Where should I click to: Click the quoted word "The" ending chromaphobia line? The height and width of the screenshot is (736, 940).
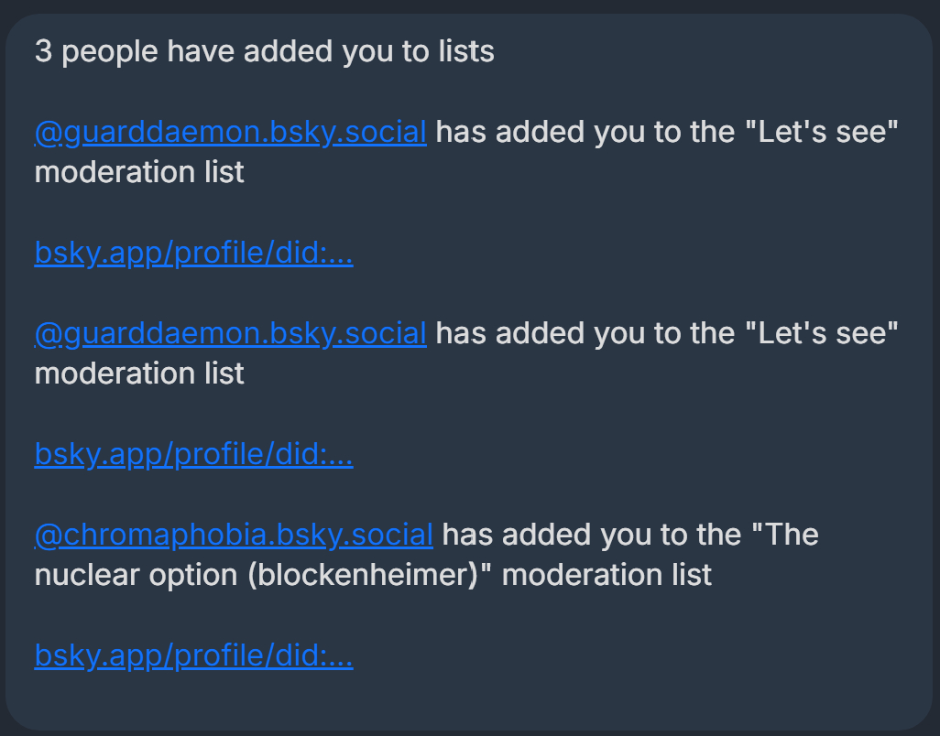pos(788,535)
